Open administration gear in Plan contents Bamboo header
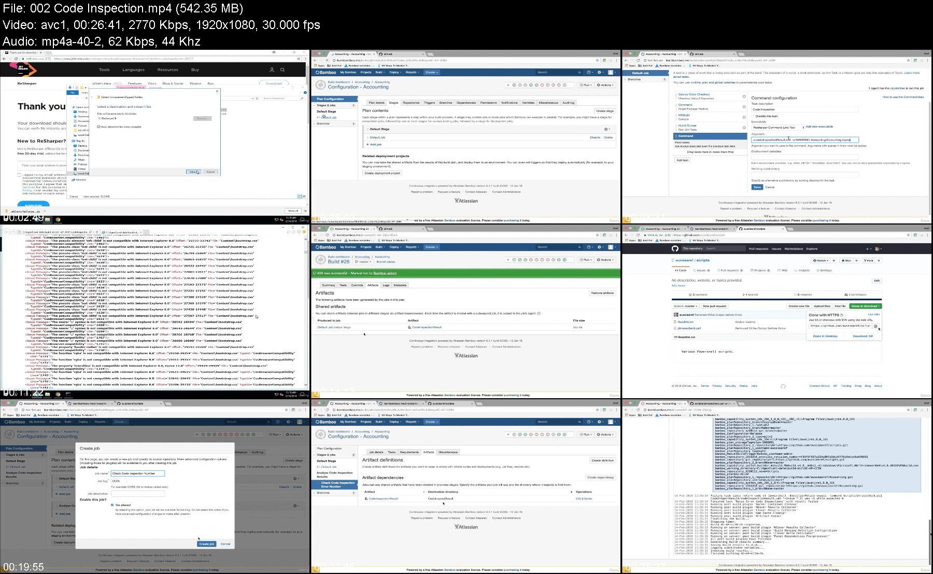The image size is (933, 574). [600, 72]
